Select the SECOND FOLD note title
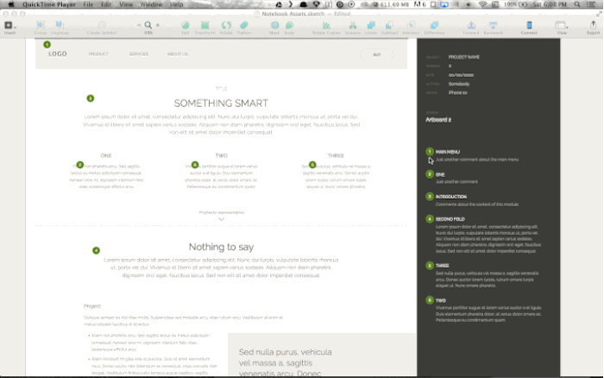The width and height of the screenshot is (604, 378). [x=450, y=219]
